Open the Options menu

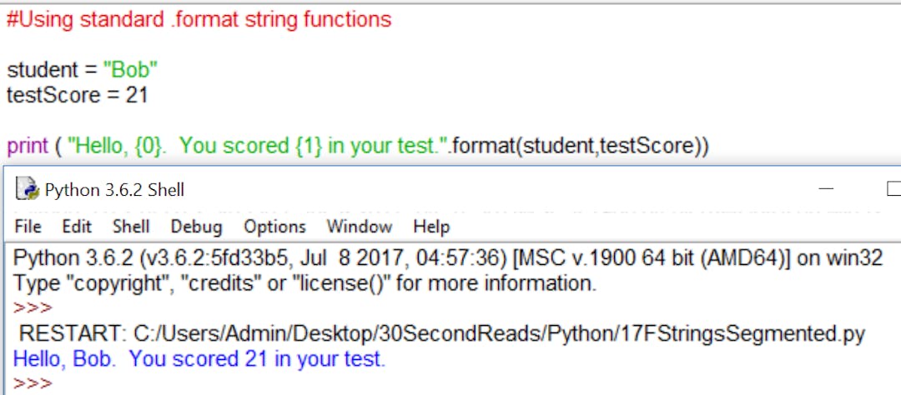click(x=274, y=226)
